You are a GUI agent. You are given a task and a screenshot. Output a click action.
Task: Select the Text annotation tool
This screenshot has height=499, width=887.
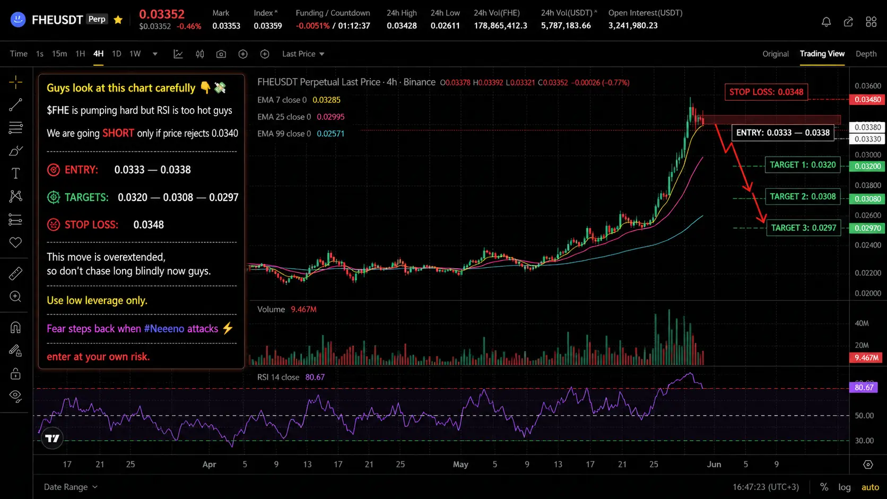tap(15, 173)
